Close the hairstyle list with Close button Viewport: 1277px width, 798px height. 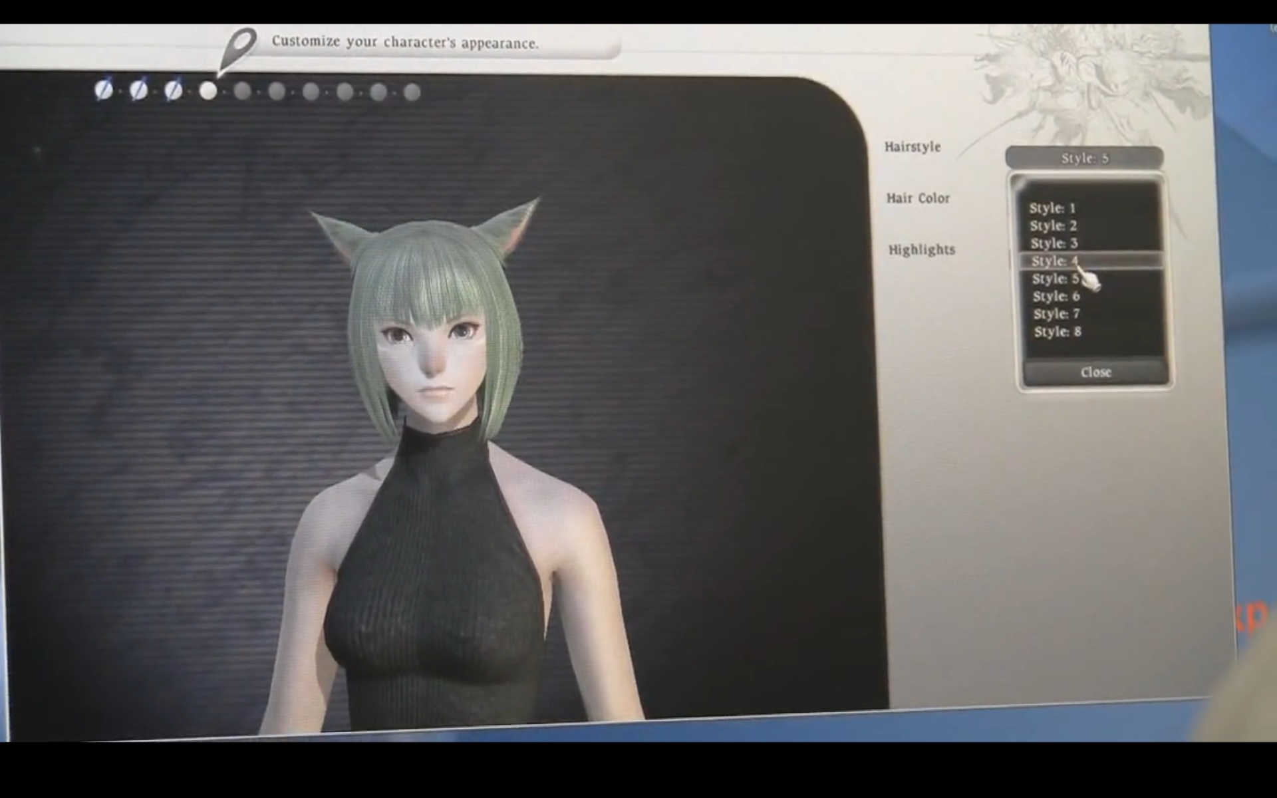click(x=1096, y=372)
